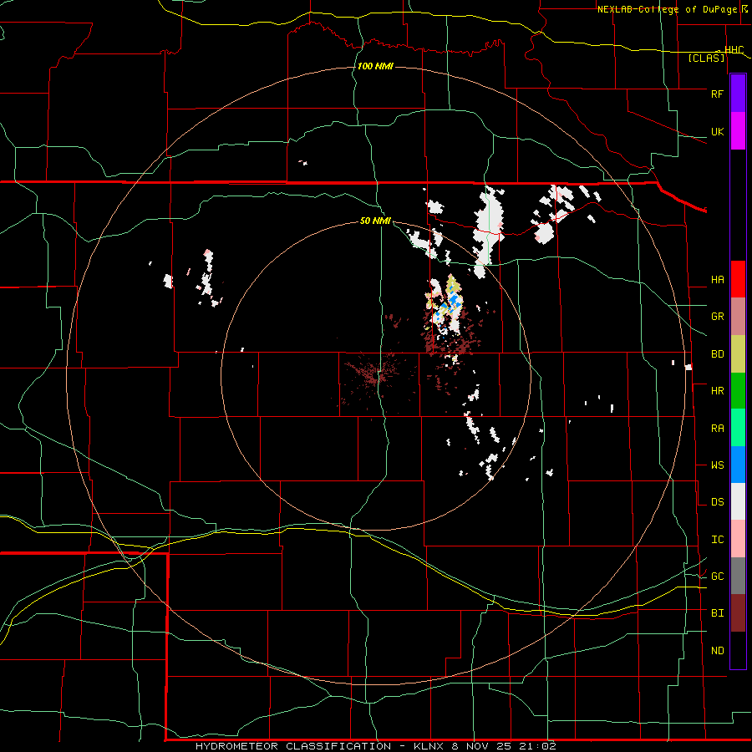Click the HA red legend swatch

pos(738,279)
